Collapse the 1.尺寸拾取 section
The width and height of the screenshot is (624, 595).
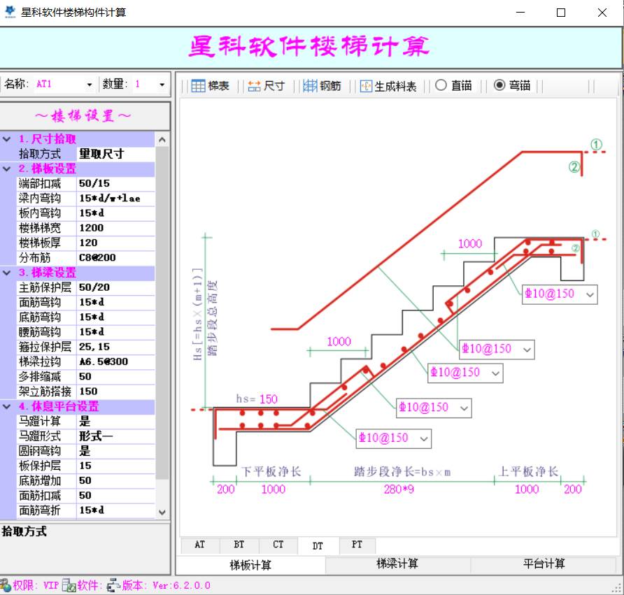click(x=7, y=139)
